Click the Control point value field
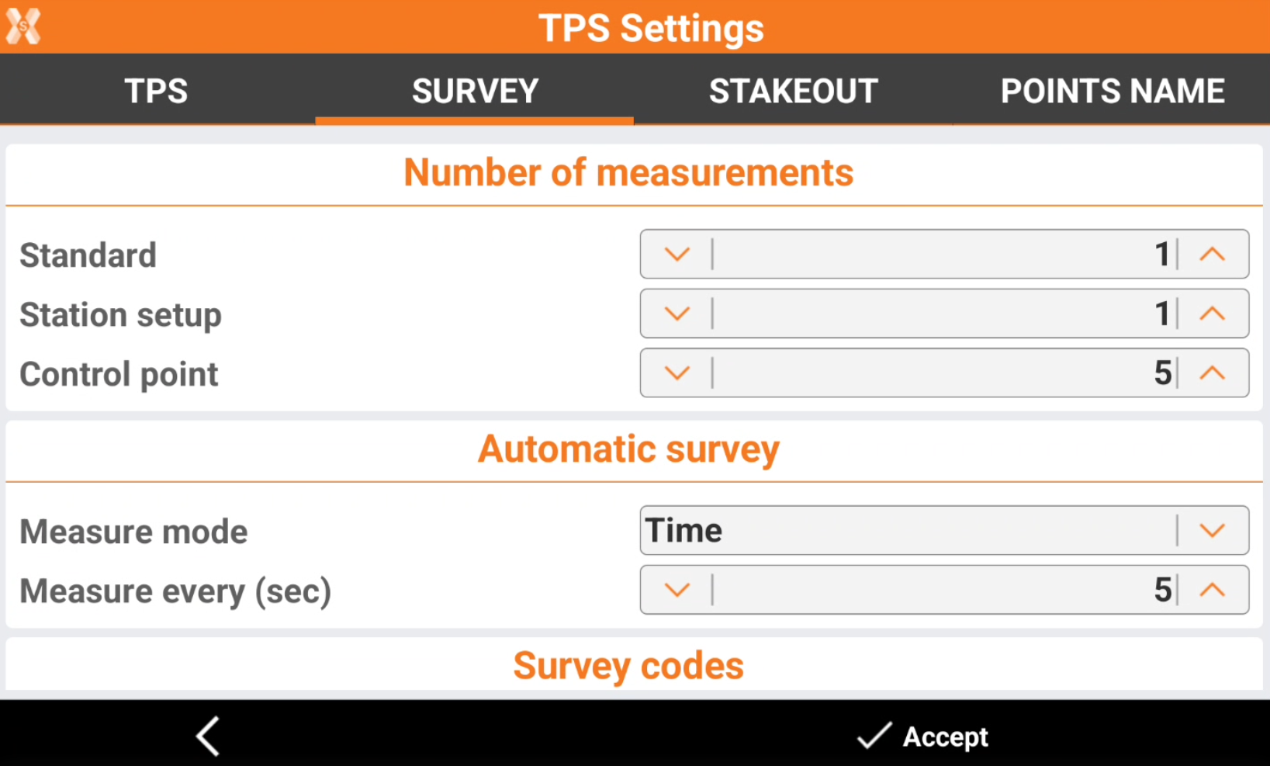 coord(943,373)
